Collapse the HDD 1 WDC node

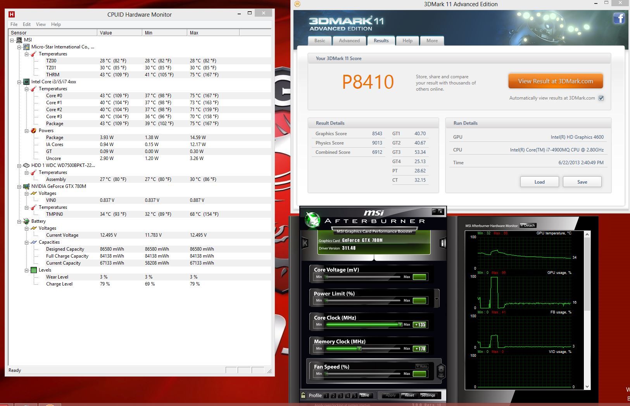(19, 165)
